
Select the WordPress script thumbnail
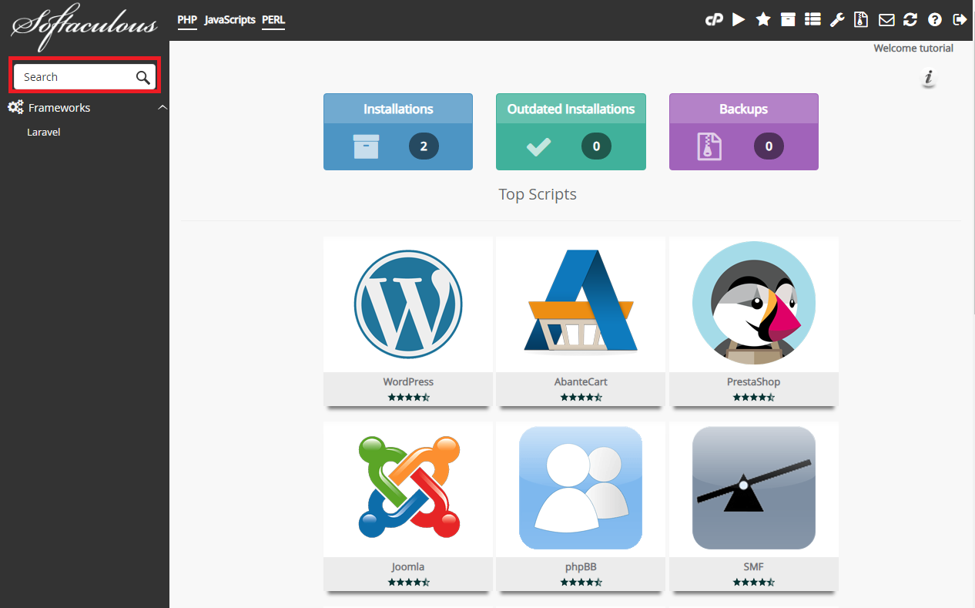[408, 304]
